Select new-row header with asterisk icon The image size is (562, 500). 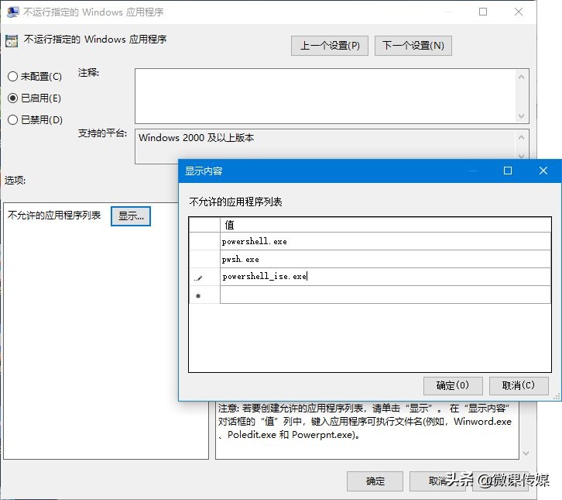click(x=204, y=295)
